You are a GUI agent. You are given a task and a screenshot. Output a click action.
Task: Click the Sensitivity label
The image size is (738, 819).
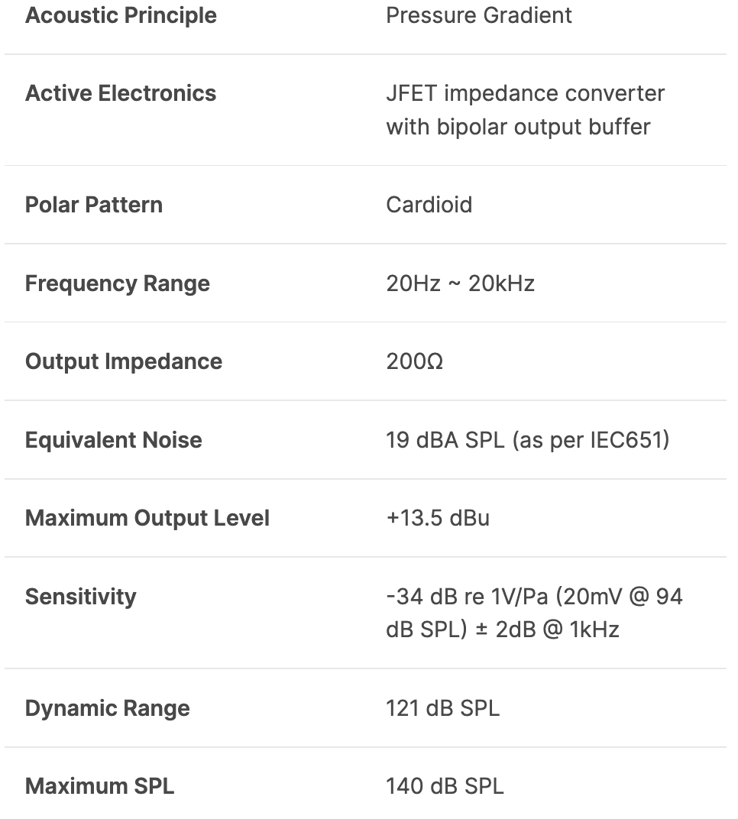tap(81, 597)
